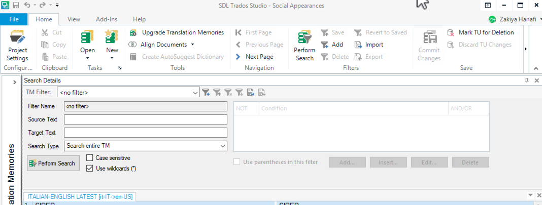Click the save-filter funnel icon beside TM Filter
Image resolution: width=542 pixels, height=205 pixels.
click(x=217, y=92)
